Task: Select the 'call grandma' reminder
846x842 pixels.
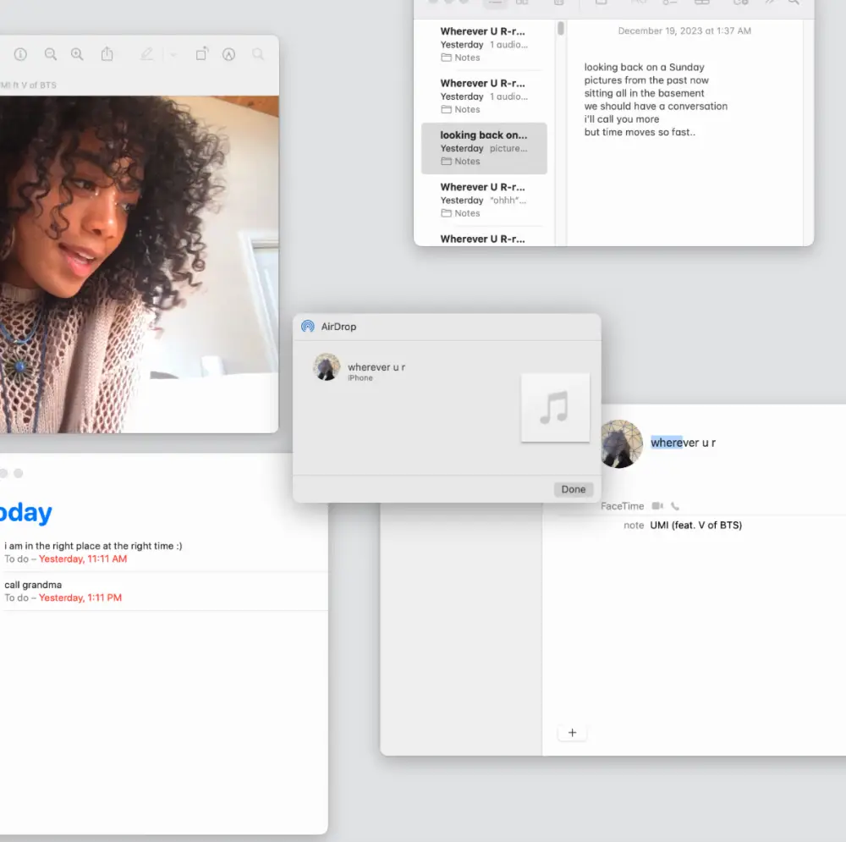Action: click(x=34, y=585)
